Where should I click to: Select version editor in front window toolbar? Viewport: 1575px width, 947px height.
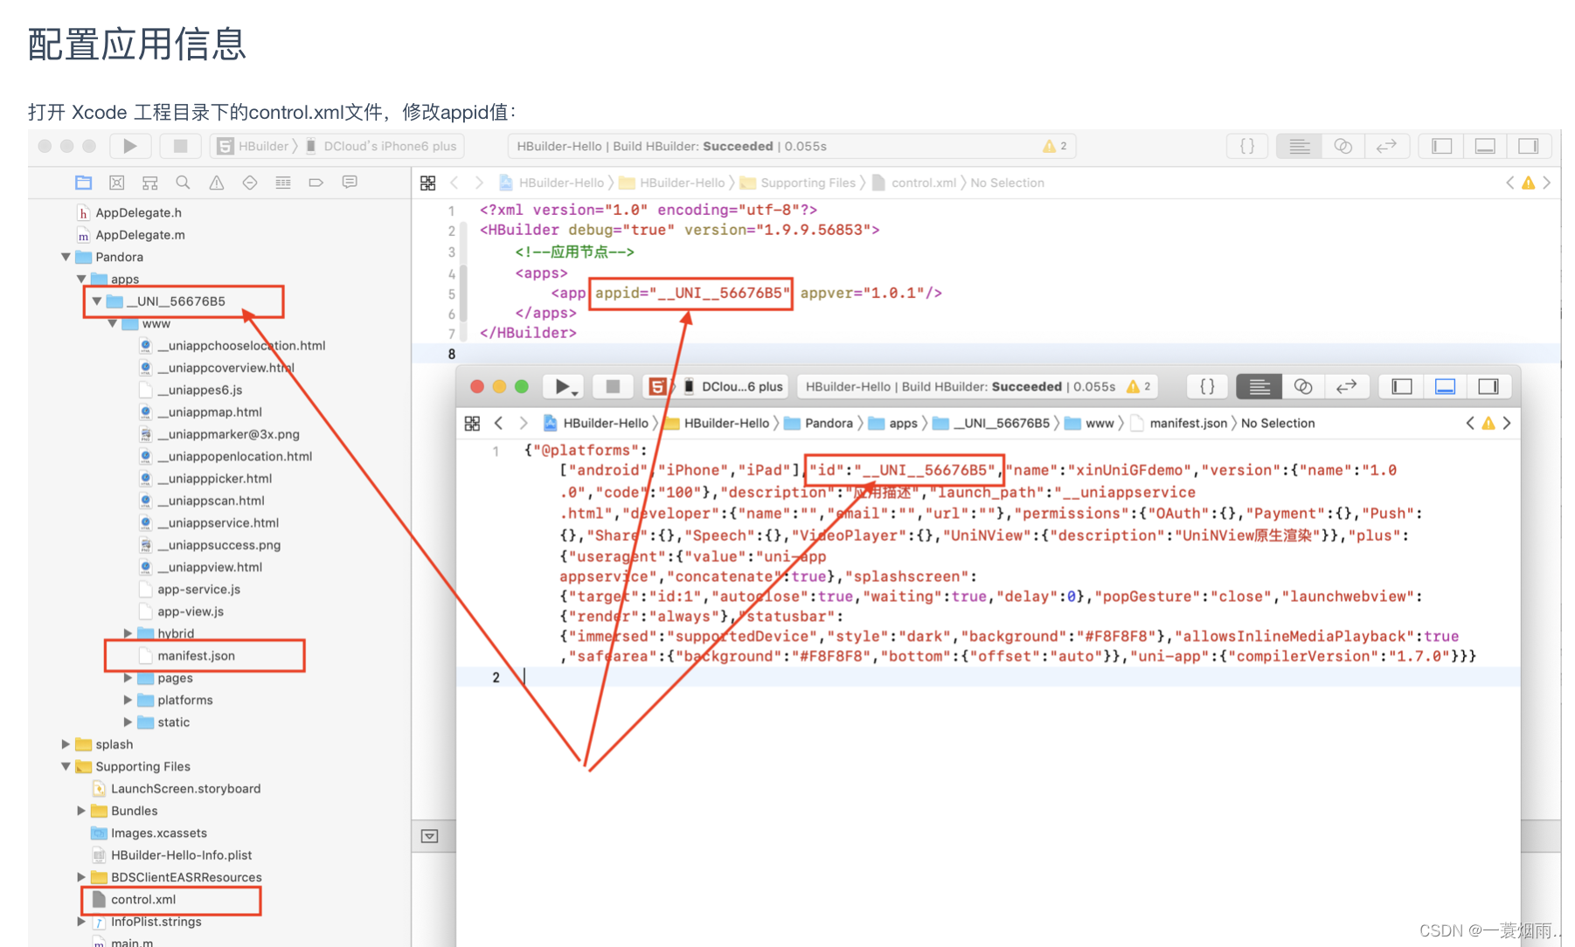(1346, 386)
